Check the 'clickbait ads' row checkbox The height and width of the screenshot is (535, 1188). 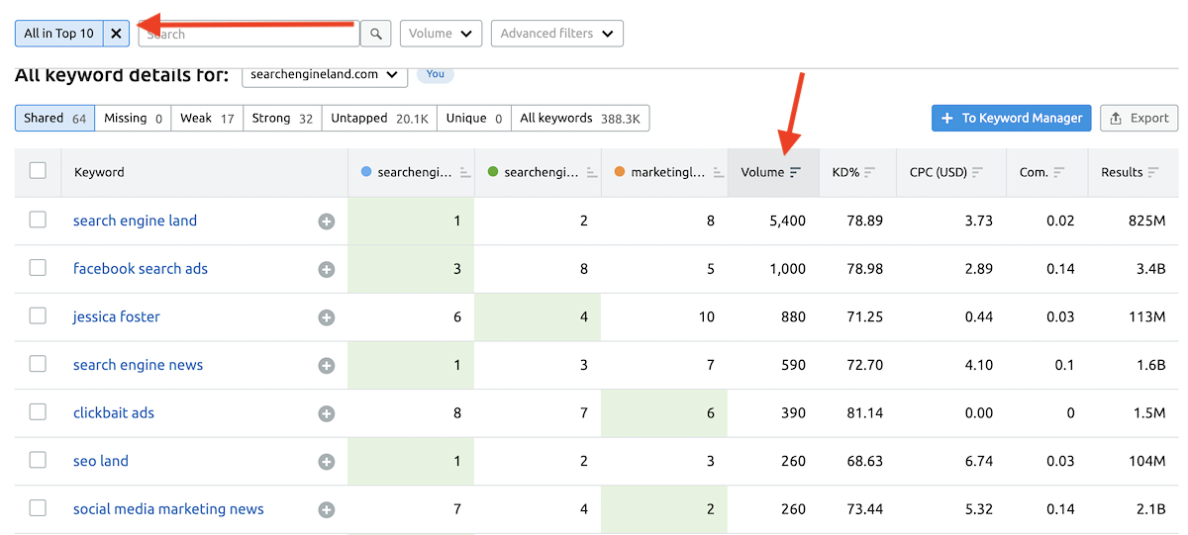[x=38, y=412]
